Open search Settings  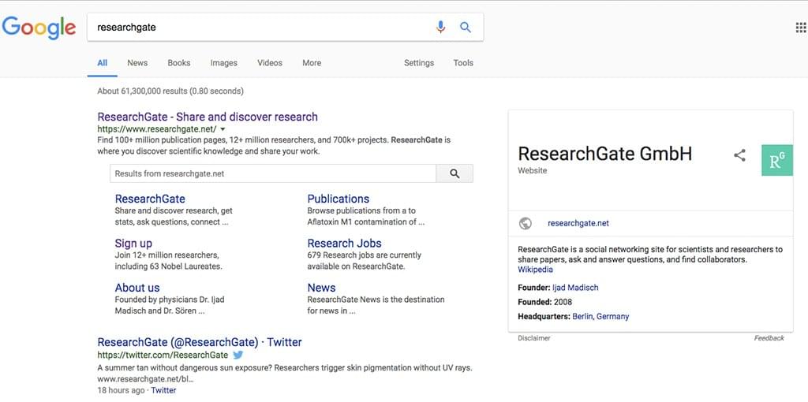coord(418,63)
